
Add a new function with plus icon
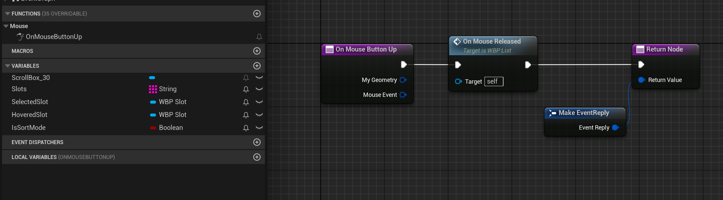(x=257, y=14)
